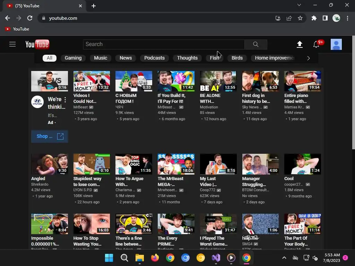Viewport: 355px width, 266px height.
Task: Open File Explorer from the taskbar
Action: 140,258
